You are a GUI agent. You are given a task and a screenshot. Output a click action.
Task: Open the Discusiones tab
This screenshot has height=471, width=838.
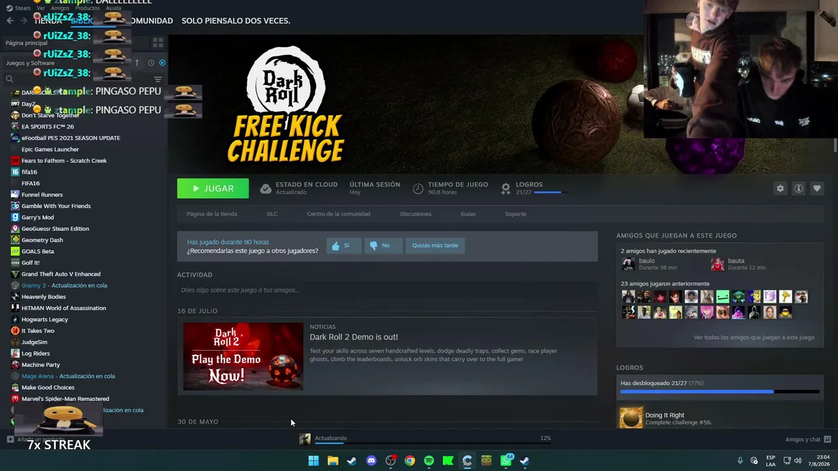click(x=416, y=214)
